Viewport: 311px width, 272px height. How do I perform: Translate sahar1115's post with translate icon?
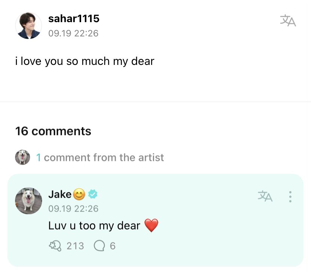coord(288,20)
